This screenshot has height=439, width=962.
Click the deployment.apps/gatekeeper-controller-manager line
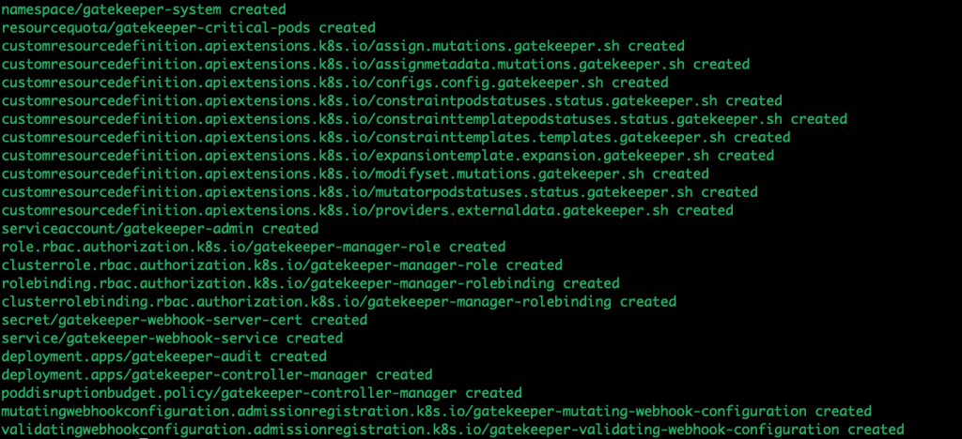217,374
